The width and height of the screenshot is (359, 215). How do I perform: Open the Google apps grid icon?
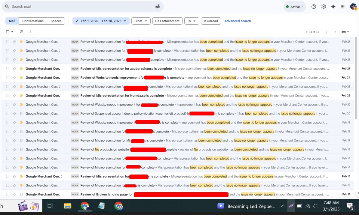[342, 7]
